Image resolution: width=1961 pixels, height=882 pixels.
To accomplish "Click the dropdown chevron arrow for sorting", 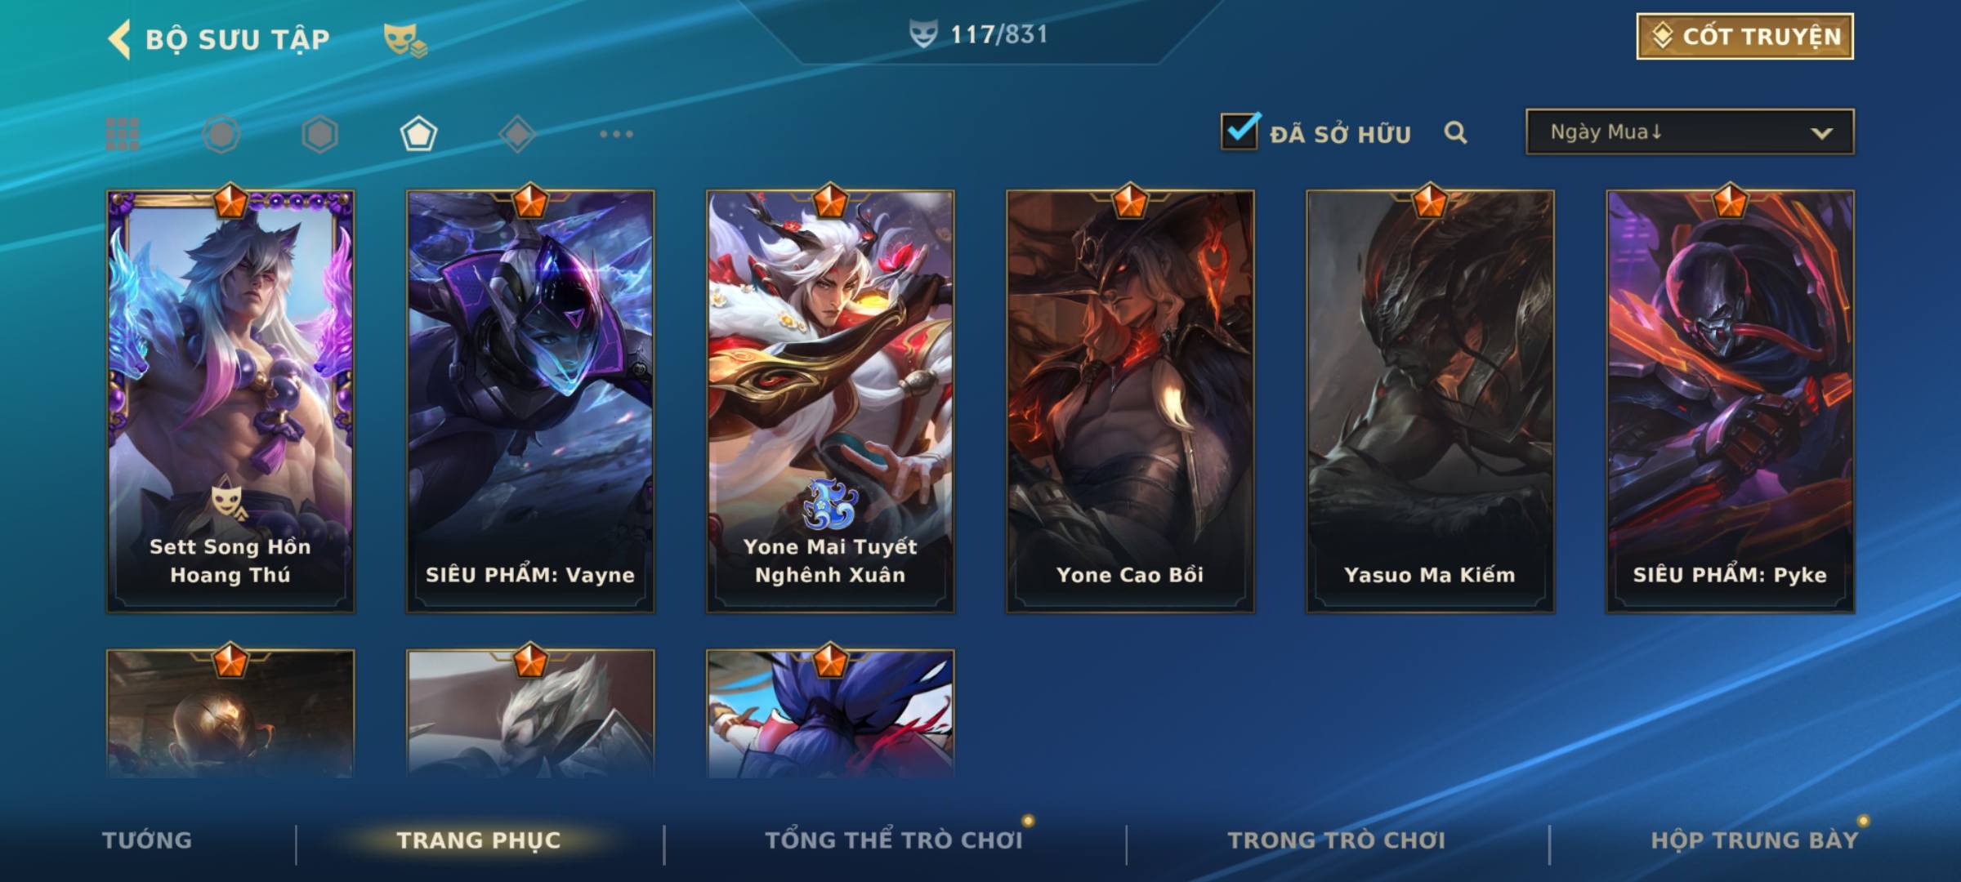I will tap(1821, 133).
